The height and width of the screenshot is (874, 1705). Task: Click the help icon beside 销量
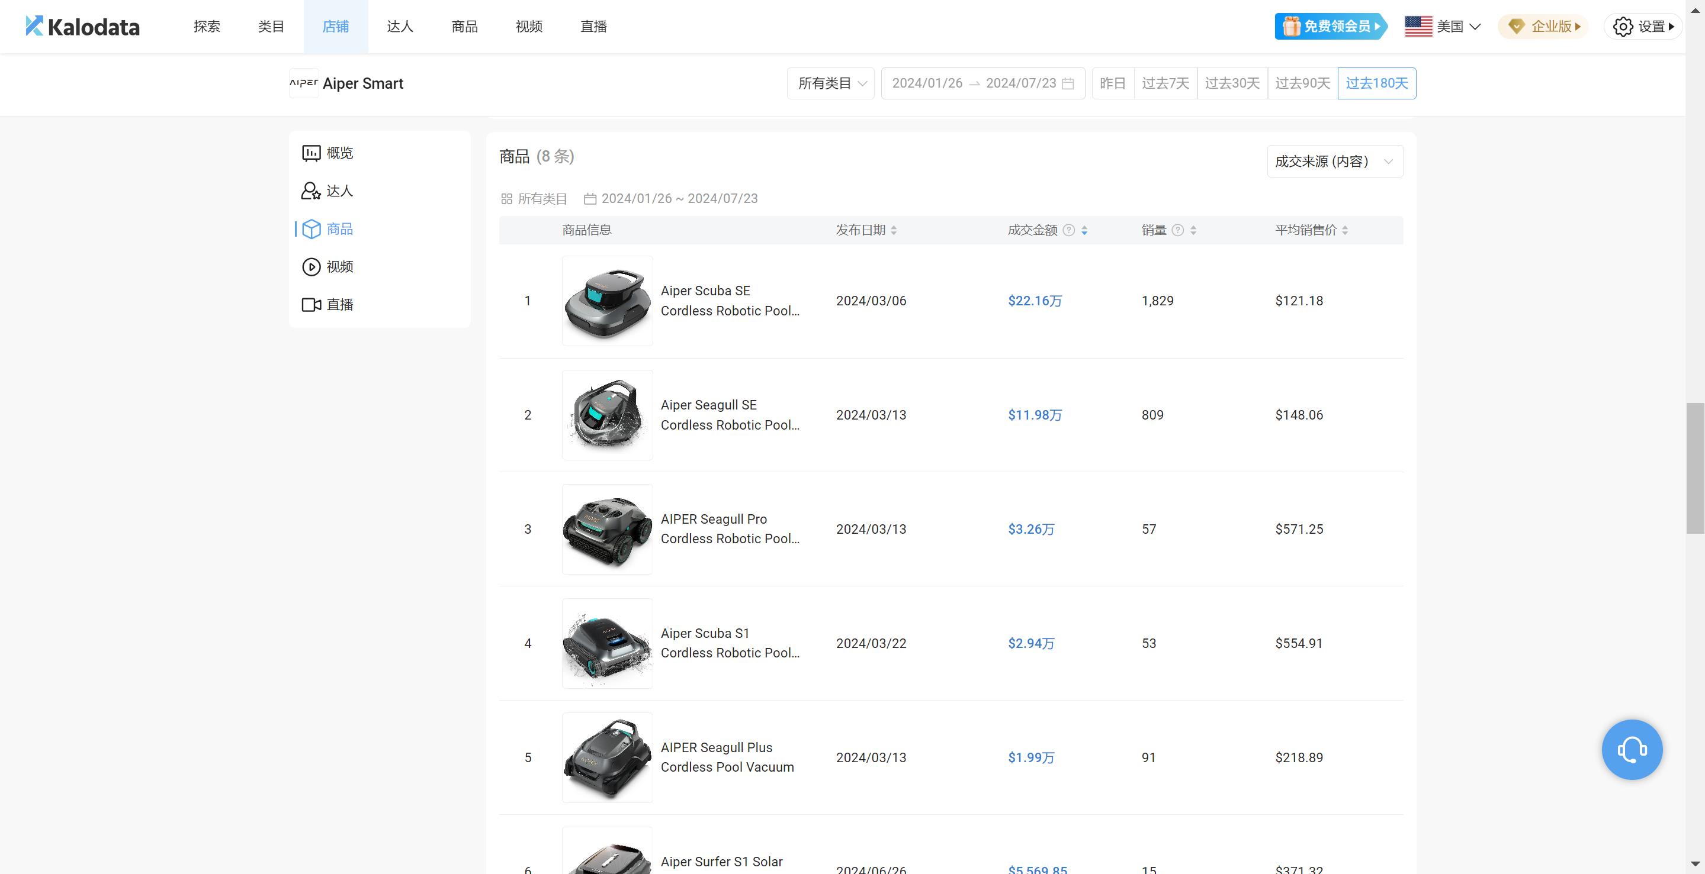coord(1177,230)
